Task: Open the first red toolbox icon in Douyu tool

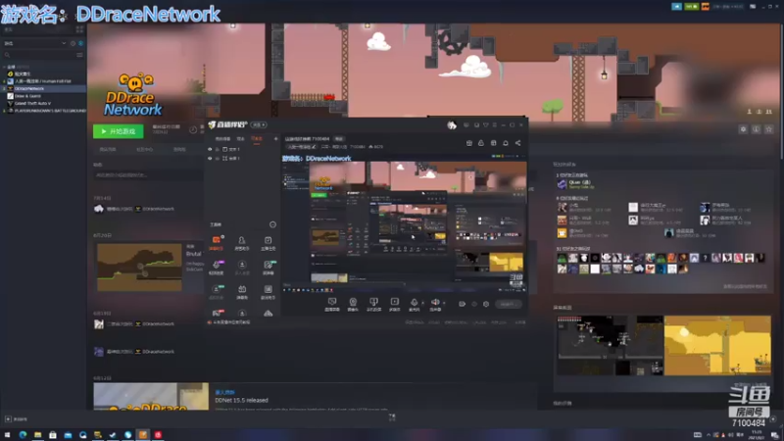Action: click(216, 242)
